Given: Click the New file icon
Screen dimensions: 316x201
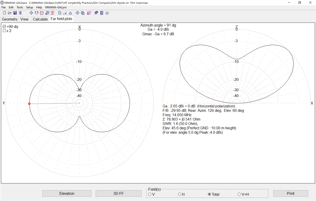Looking at the screenshot, I should click(4, 13).
